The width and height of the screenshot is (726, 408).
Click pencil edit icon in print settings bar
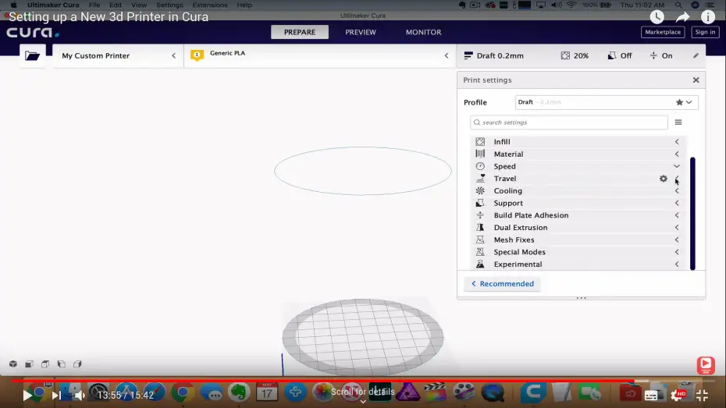pos(696,55)
